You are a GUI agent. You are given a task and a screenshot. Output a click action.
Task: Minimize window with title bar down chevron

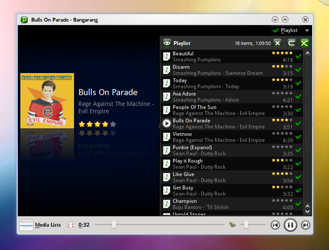[x=275, y=20]
